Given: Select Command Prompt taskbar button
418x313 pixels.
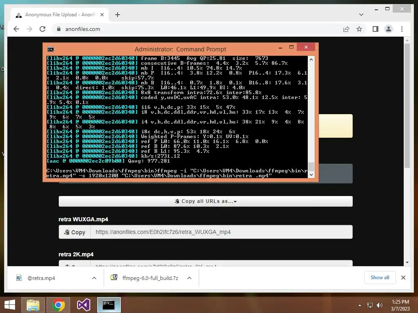Looking at the screenshot, I should tap(109, 305).
